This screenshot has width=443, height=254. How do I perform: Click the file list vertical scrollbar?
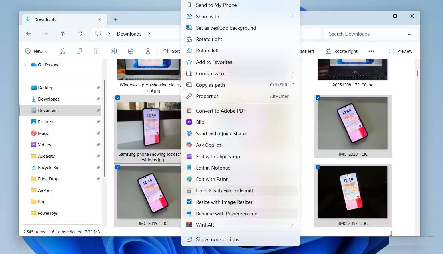[x=417, y=74]
